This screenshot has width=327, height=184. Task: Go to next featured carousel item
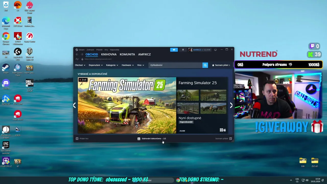(231, 105)
